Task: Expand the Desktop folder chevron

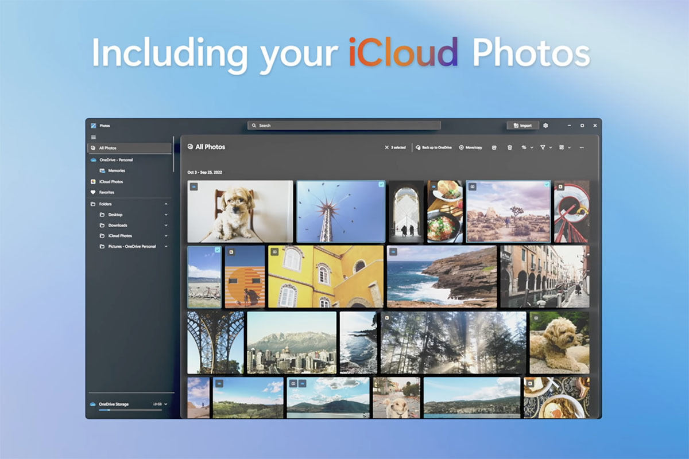Action: [166, 215]
